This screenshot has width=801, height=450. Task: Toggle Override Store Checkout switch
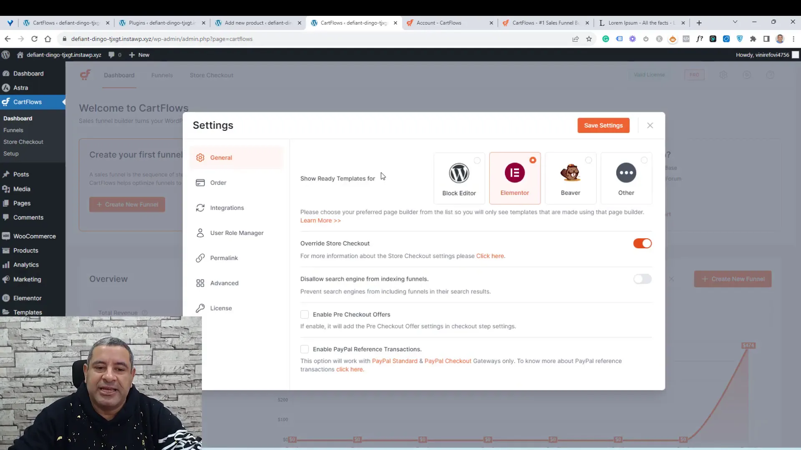[x=642, y=243]
